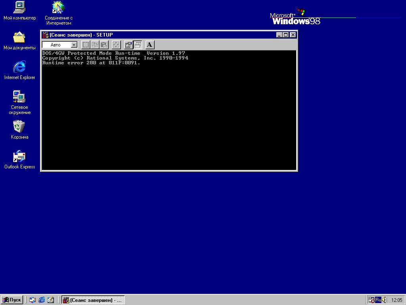The height and width of the screenshot is (305, 406).
Task: Select the 'Мой компьютер' desktop icon
Action: coord(19,11)
